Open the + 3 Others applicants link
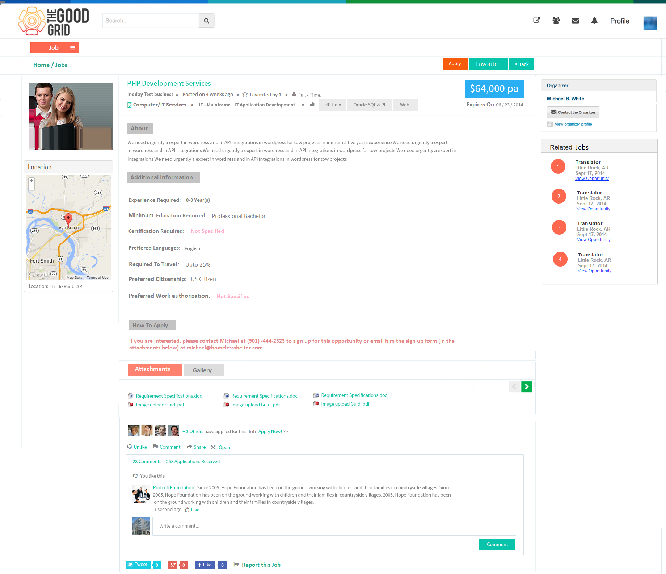This screenshot has width=666, height=574. click(193, 432)
